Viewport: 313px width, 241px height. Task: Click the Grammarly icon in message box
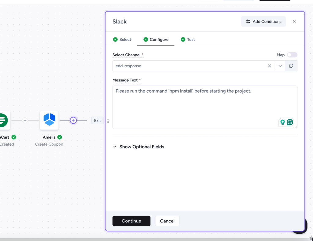(x=290, y=122)
